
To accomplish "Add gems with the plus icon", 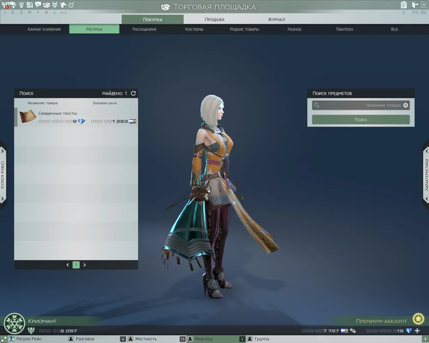I will point(417,331).
